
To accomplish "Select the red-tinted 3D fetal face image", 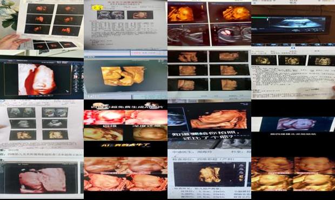I will click(38, 79).
